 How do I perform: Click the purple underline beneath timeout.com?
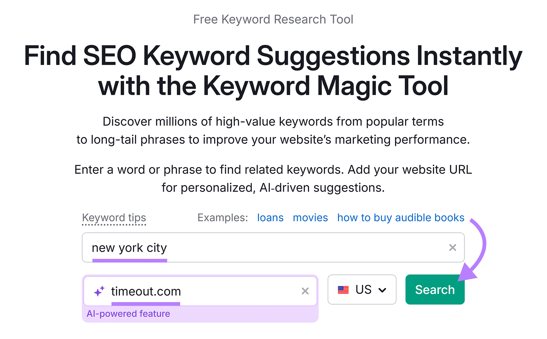point(146,304)
